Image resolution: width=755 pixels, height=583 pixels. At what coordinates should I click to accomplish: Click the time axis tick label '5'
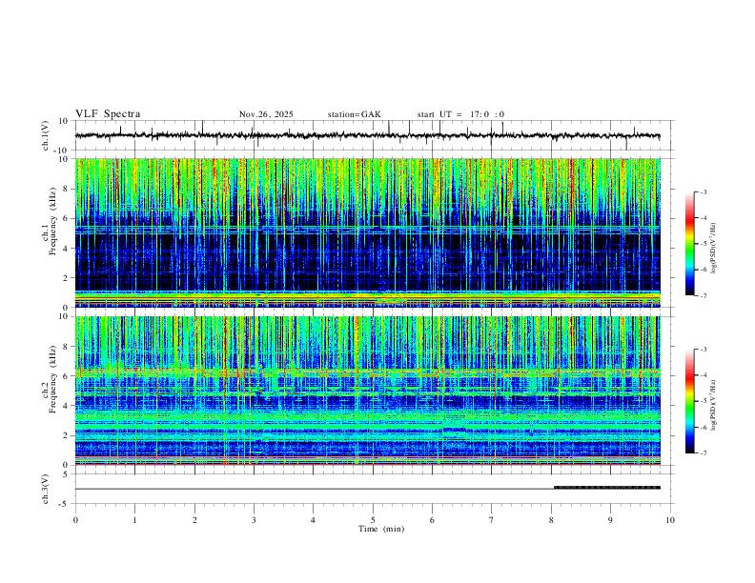point(373,520)
